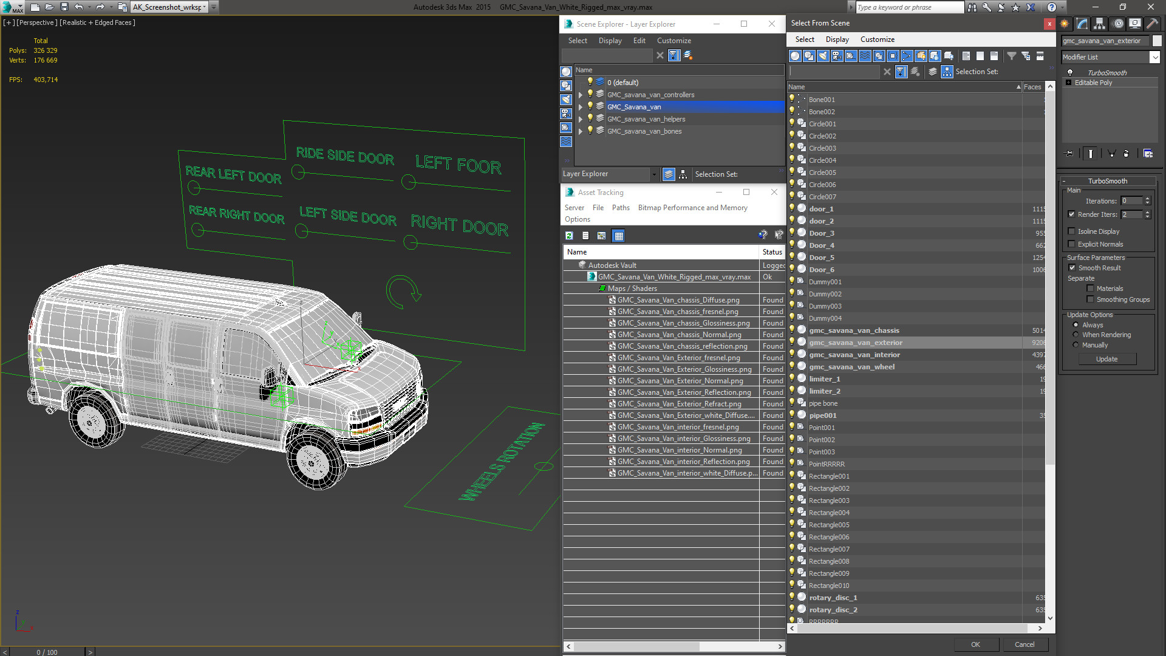Click the Save File icon in quick access toolbar
Viewport: 1166px width, 656px height.
(x=64, y=7)
